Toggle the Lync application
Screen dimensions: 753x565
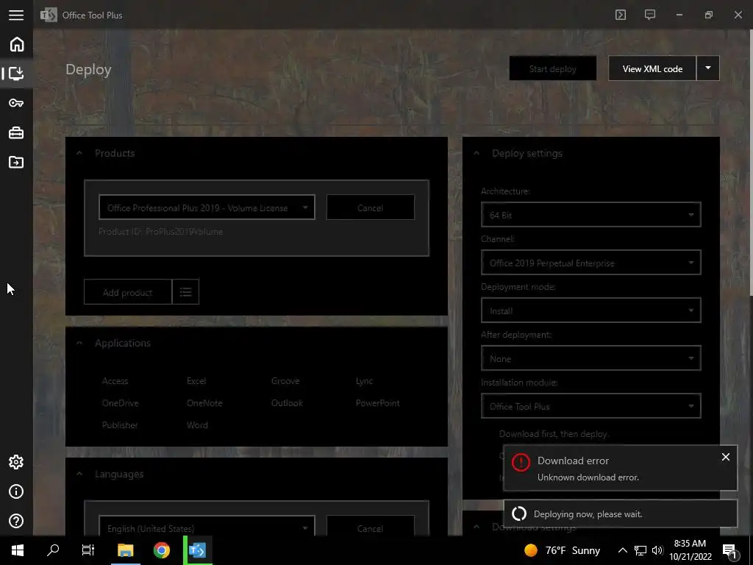pos(364,381)
